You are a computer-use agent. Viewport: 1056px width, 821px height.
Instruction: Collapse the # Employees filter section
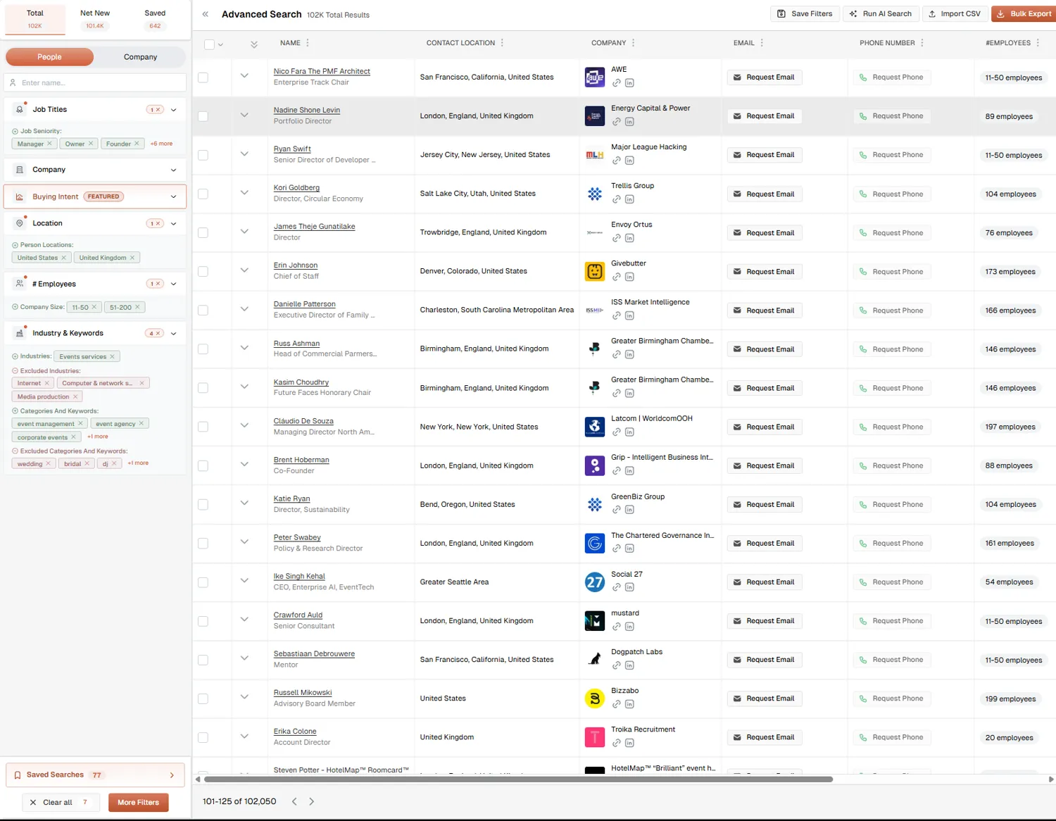174,284
